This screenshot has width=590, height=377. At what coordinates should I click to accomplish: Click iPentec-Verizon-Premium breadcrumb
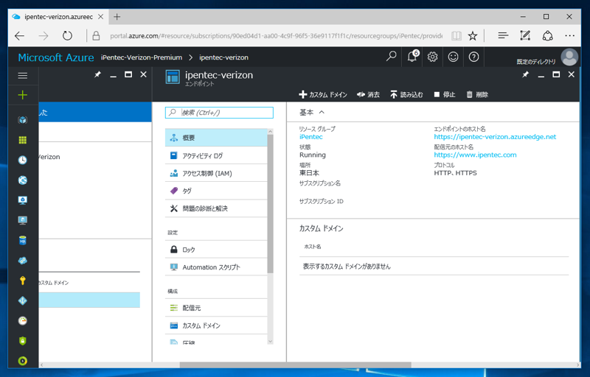point(142,57)
